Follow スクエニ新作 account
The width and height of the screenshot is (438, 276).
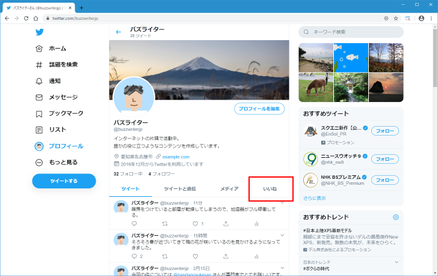click(385, 131)
